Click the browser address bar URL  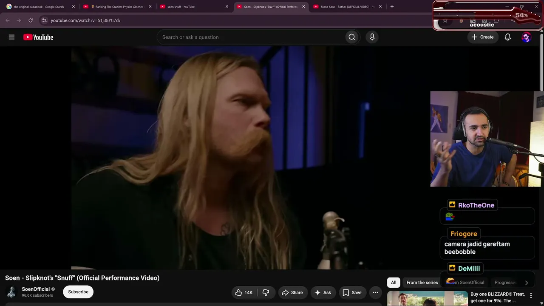tap(85, 20)
